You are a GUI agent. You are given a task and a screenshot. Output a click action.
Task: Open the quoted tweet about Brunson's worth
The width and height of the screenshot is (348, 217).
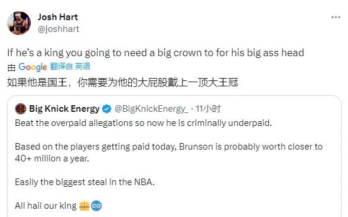(x=174, y=157)
